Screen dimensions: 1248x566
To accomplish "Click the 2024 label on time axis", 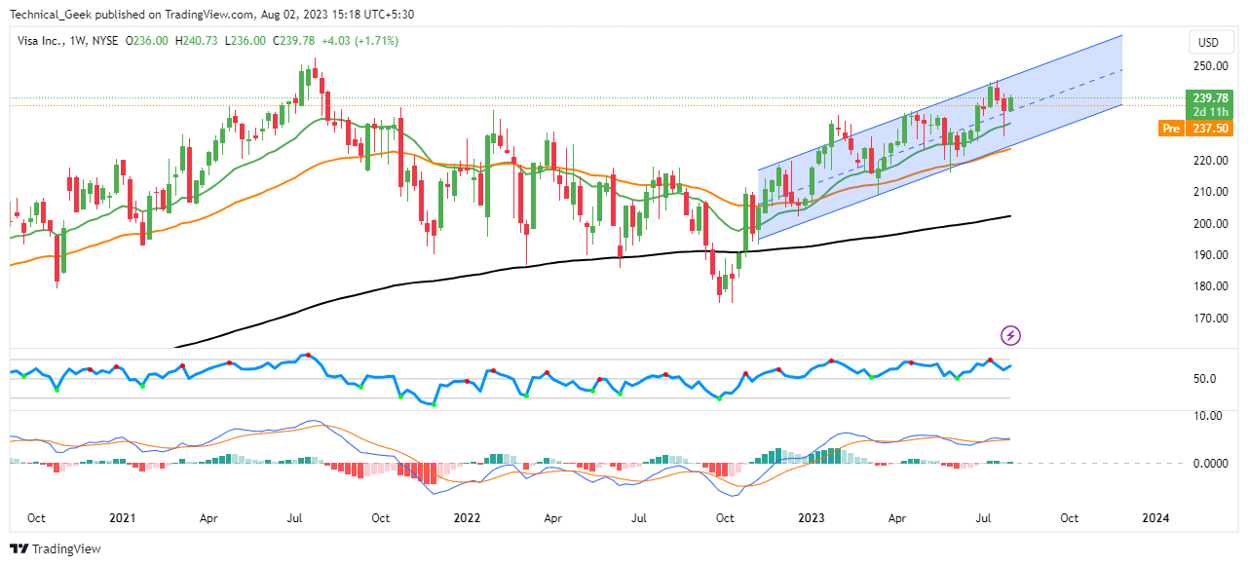I will 1155,518.
